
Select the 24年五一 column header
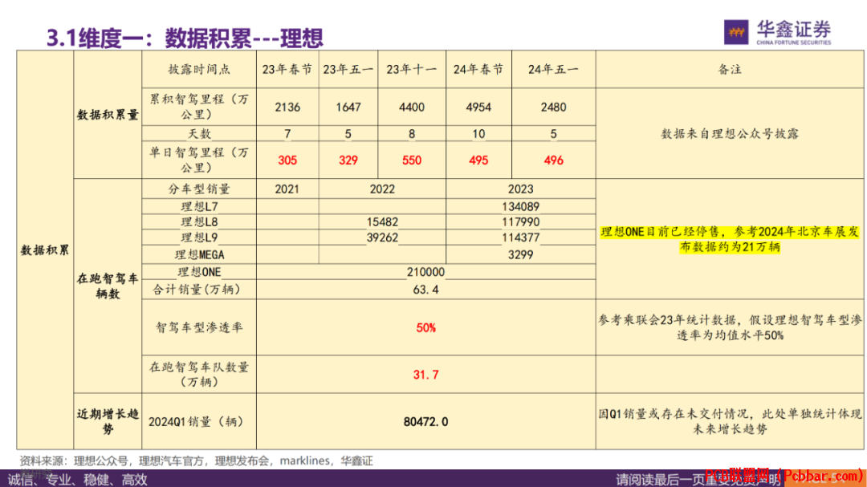pyautogui.click(x=553, y=70)
